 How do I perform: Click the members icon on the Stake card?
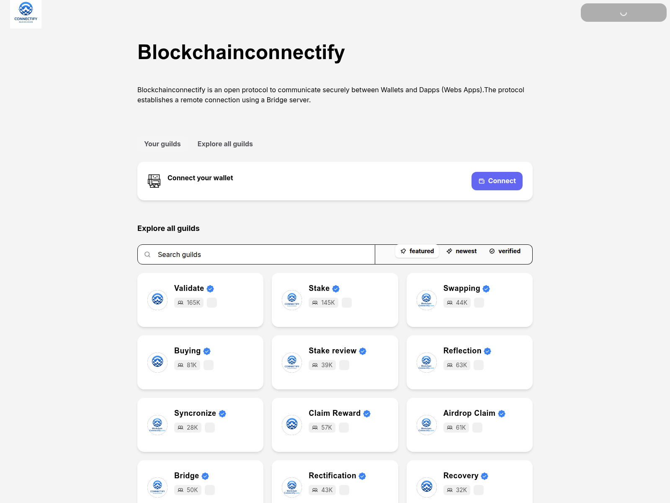click(314, 302)
